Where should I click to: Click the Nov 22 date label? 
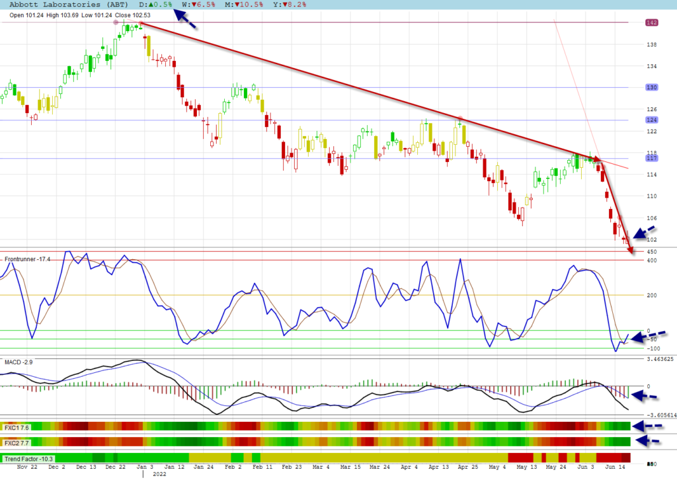point(27,467)
